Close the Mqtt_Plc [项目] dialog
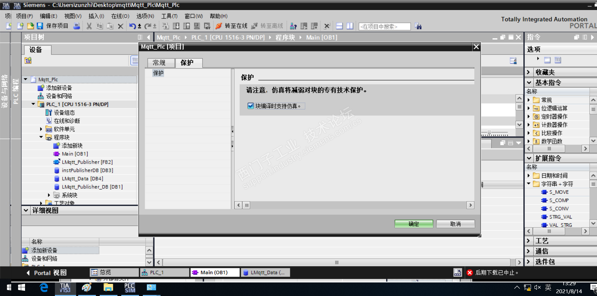597x296 pixels. click(476, 47)
